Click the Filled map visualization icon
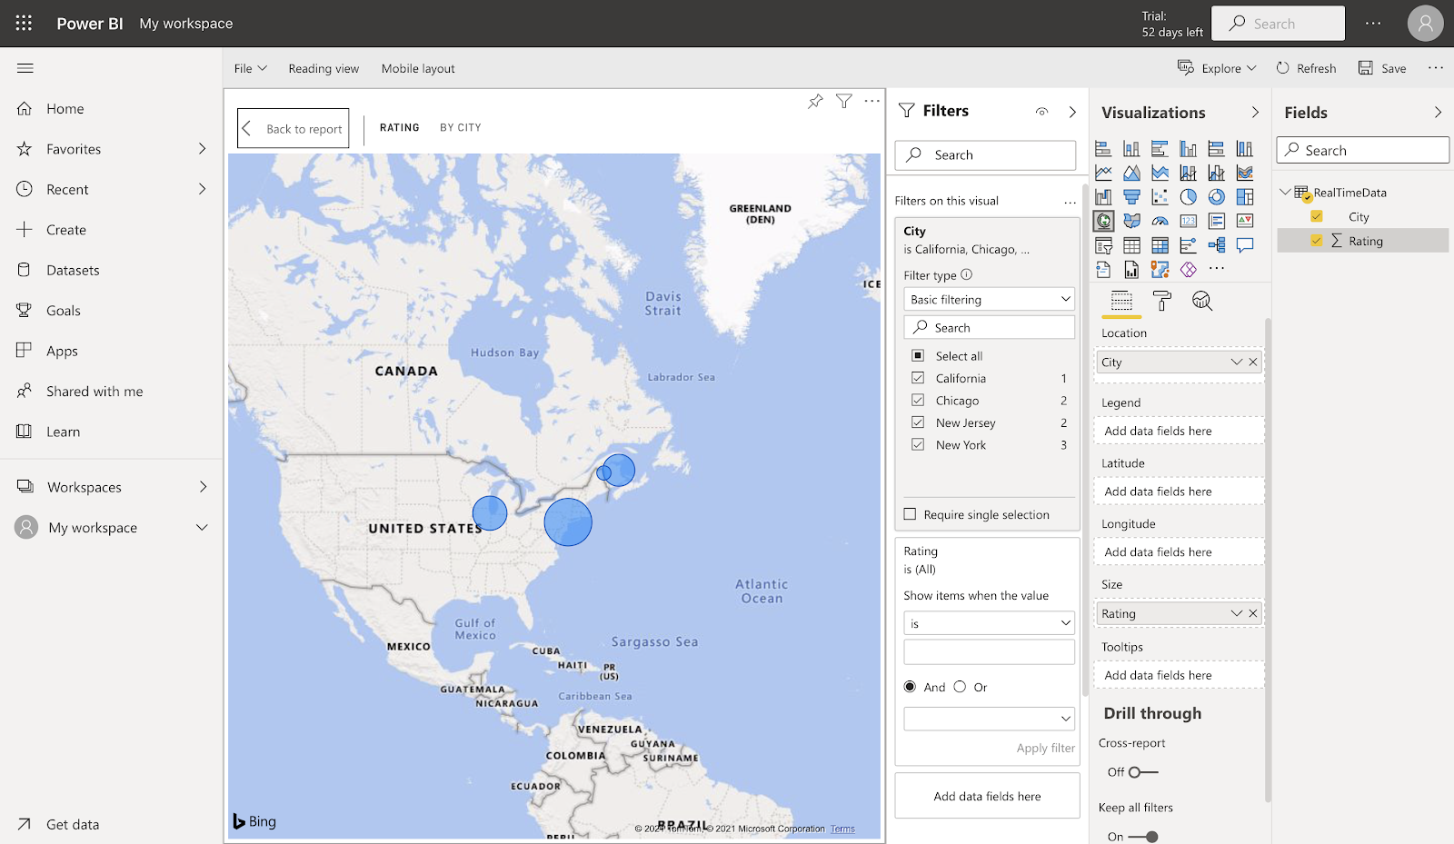The image size is (1454, 844). pyautogui.click(x=1131, y=221)
